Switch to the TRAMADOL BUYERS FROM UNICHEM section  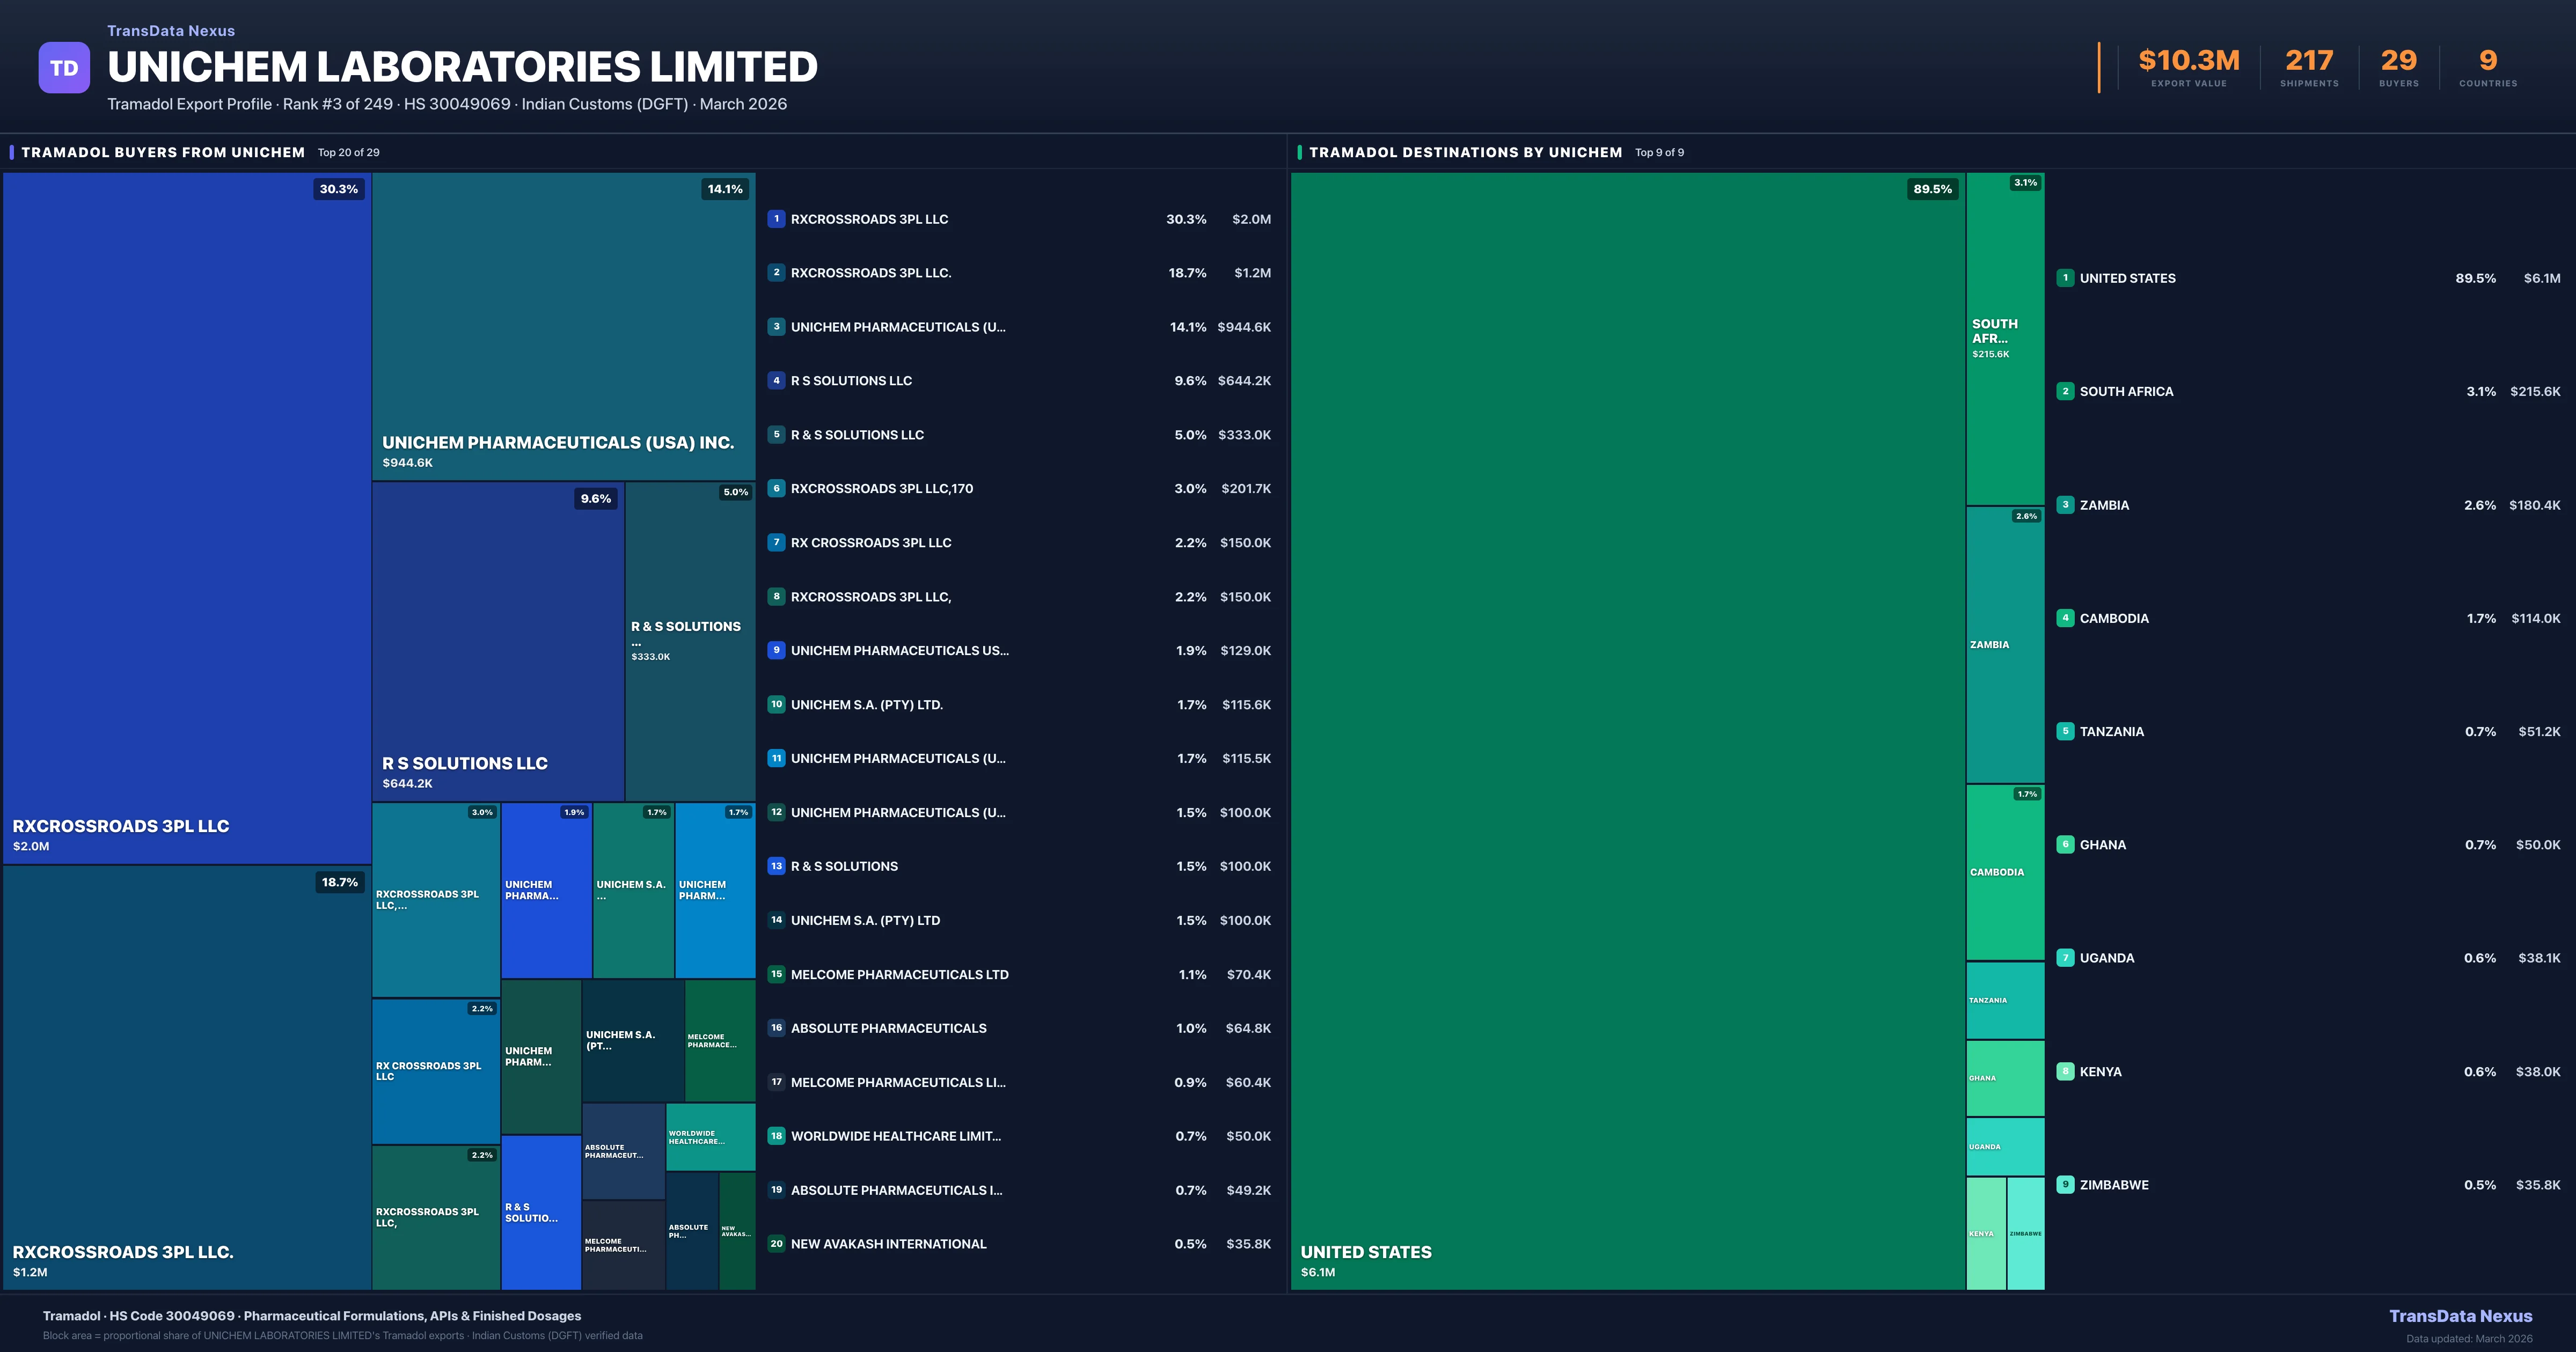(164, 152)
